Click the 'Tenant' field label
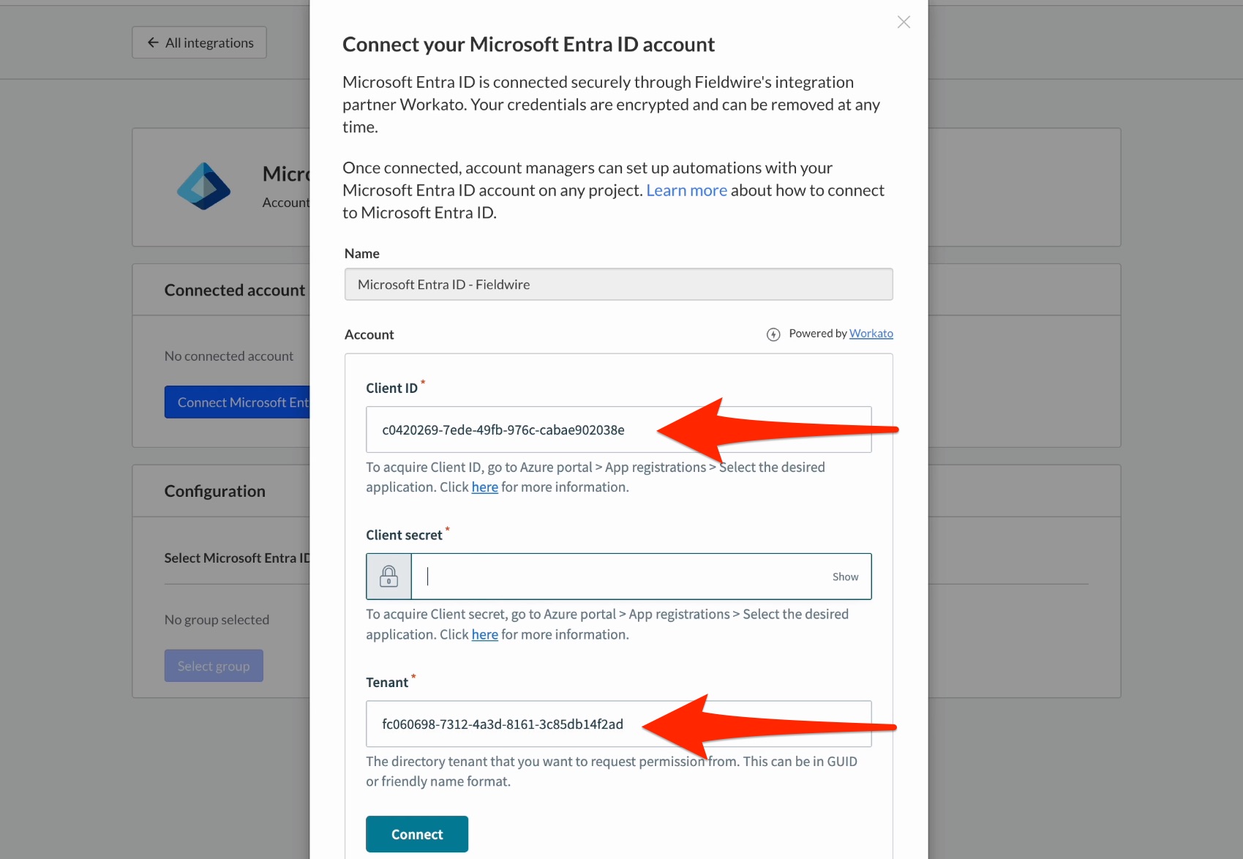 (x=387, y=683)
